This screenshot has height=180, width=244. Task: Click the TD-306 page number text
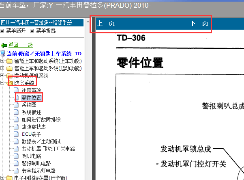[x=131, y=38]
